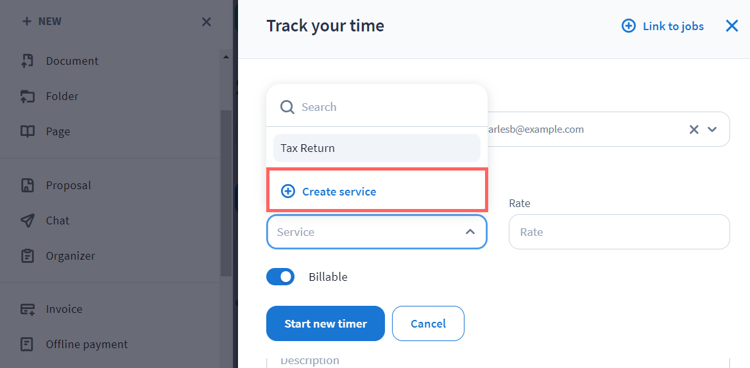Click the Page book icon
The width and height of the screenshot is (750, 368).
click(x=28, y=131)
